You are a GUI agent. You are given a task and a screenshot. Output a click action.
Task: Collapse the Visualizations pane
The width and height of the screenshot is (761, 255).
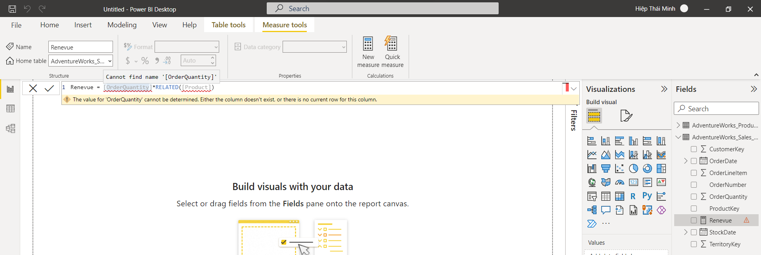664,89
